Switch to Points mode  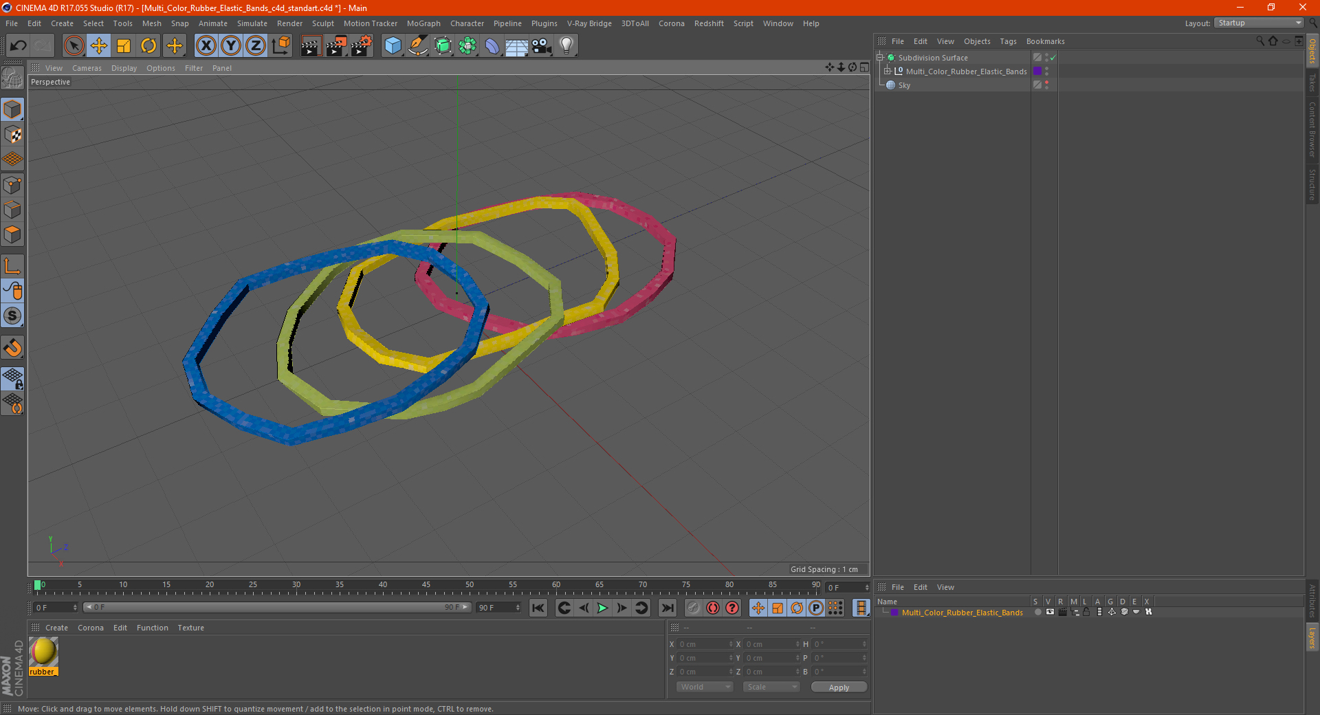click(x=12, y=185)
